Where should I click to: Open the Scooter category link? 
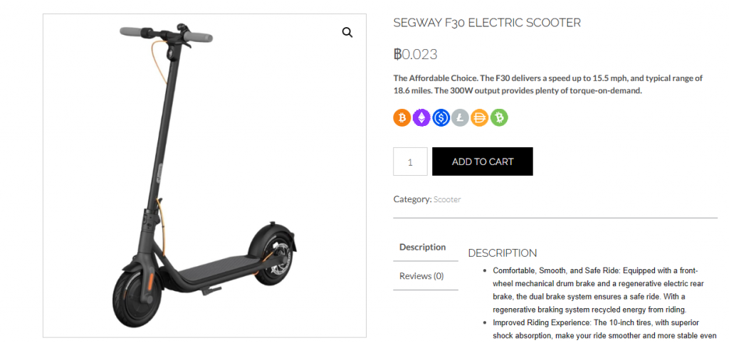pyautogui.click(x=447, y=200)
